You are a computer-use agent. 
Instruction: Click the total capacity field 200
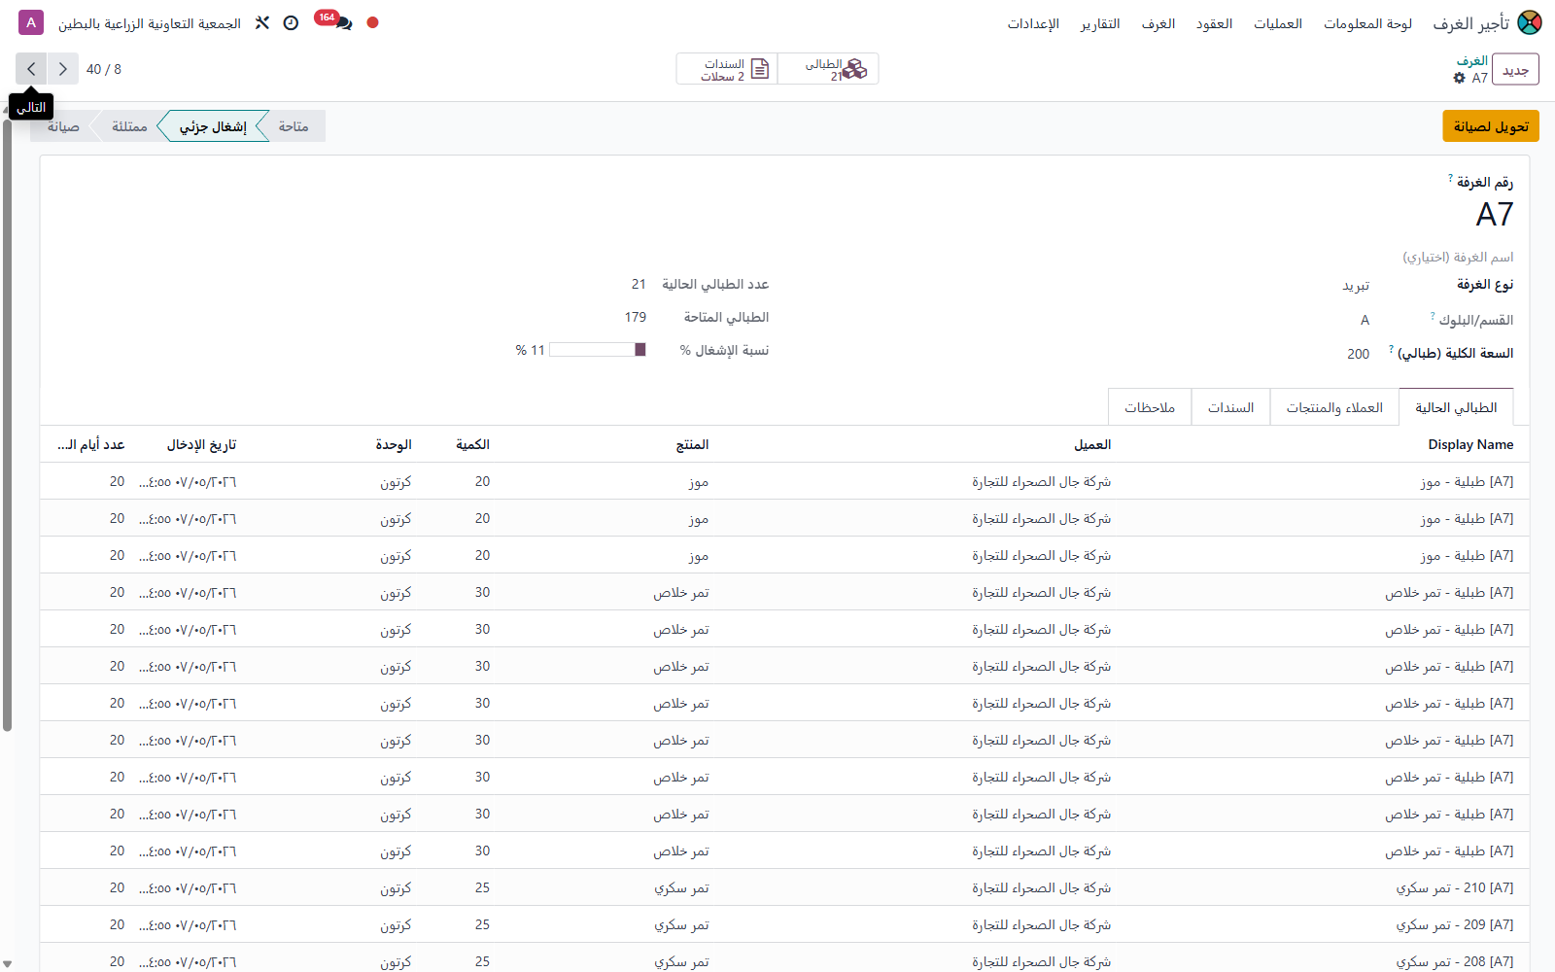coord(1358,354)
